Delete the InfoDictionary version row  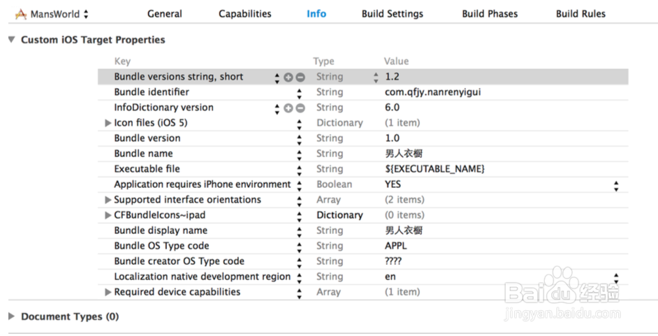click(300, 108)
